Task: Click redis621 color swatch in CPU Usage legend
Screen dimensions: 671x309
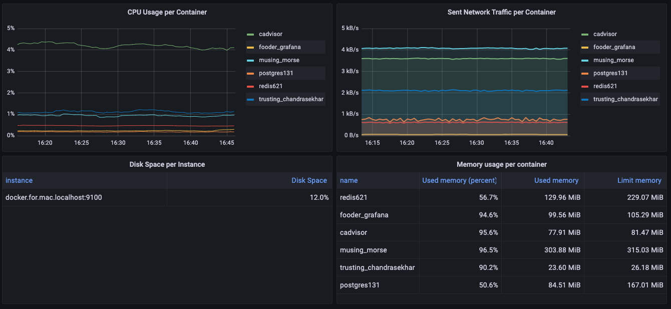Action: point(250,87)
